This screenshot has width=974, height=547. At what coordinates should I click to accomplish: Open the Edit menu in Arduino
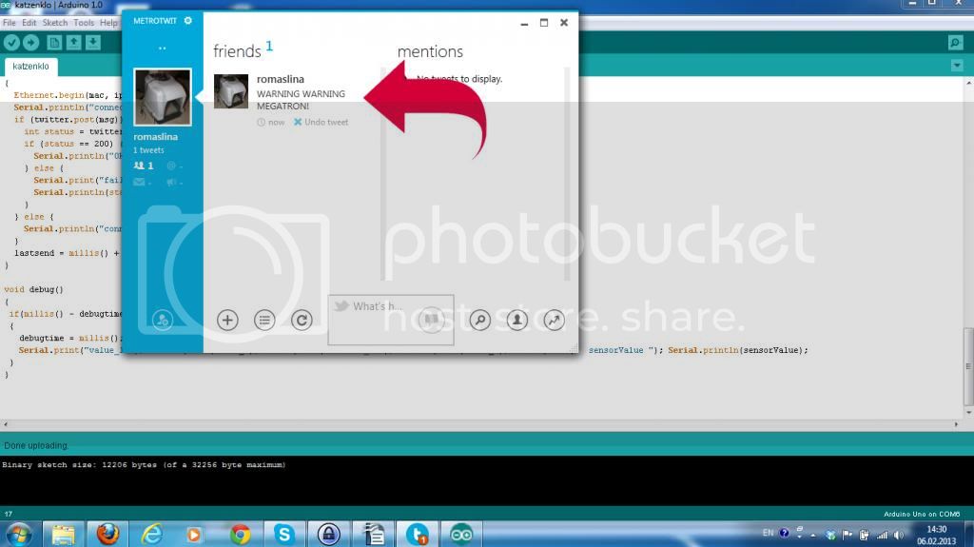tap(29, 23)
